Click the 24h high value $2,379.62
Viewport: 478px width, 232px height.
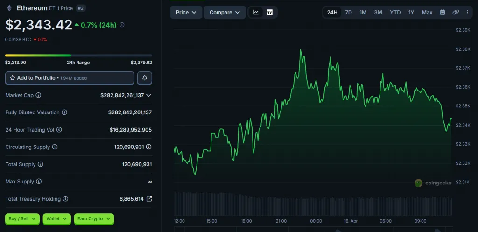pos(141,63)
